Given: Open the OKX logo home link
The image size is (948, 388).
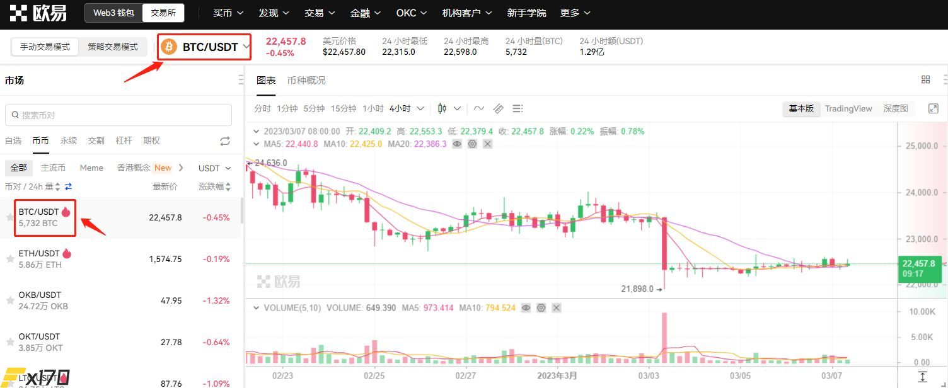Looking at the screenshot, I should (38, 12).
